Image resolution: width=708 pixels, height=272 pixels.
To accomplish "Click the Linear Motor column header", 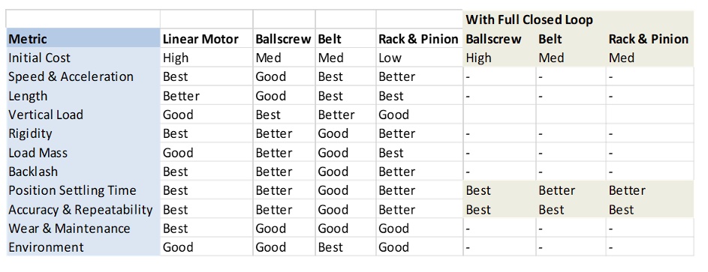I will click(x=200, y=39).
